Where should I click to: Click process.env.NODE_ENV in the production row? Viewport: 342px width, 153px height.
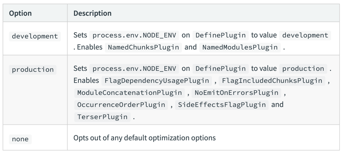134,69
